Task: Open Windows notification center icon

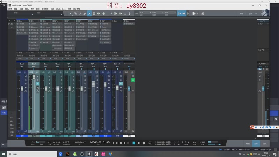Action: coord(275,154)
